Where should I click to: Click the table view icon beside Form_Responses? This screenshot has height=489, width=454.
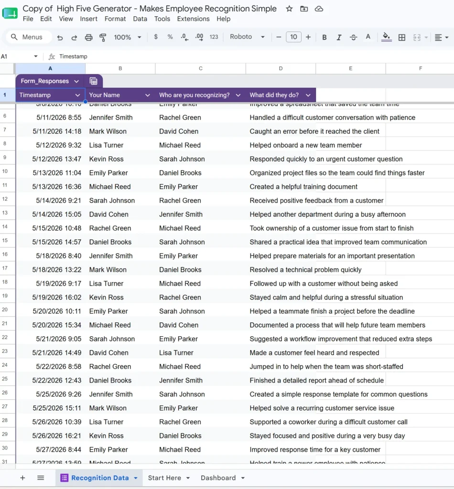pyautogui.click(x=94, y=81)
